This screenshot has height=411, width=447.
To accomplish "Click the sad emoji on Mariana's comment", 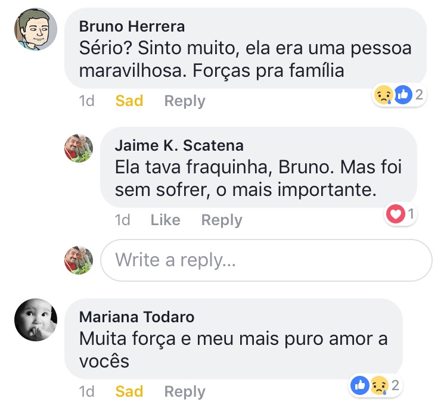I will tap(379, 385).
